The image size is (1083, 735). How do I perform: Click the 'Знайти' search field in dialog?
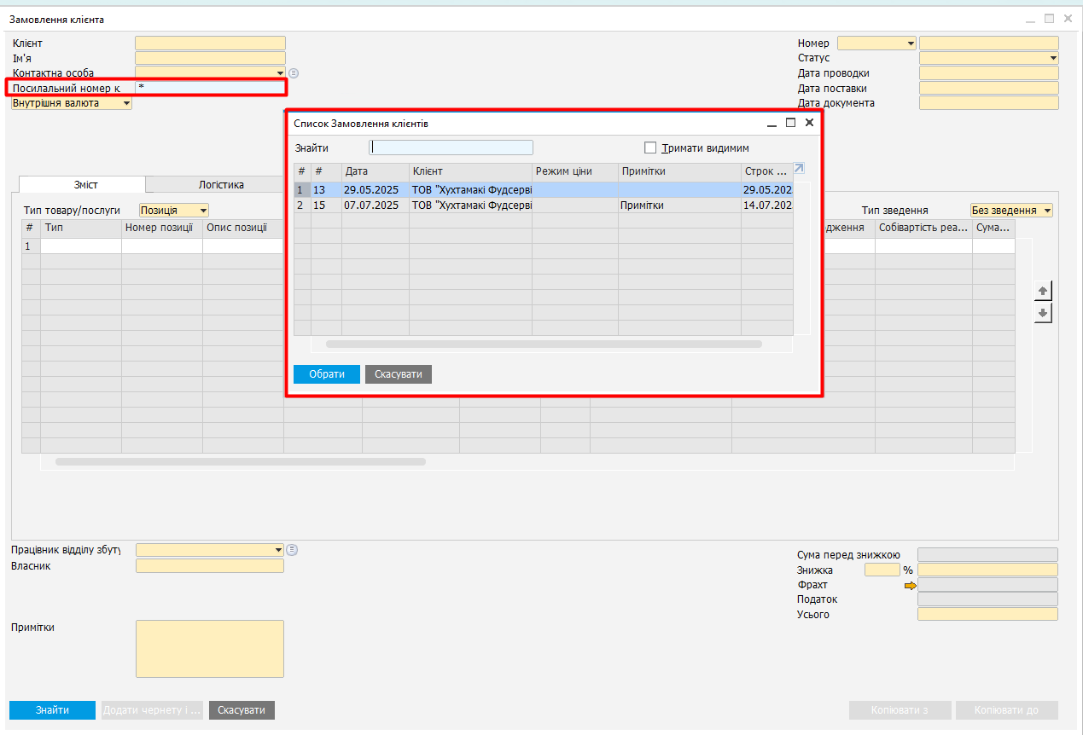451,148
